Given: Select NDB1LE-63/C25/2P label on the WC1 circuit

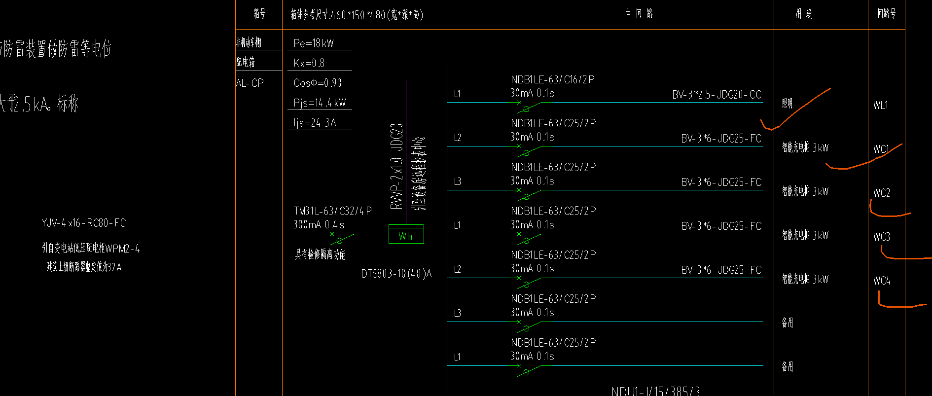Looking at the screenshot, I should coord(553,123).
